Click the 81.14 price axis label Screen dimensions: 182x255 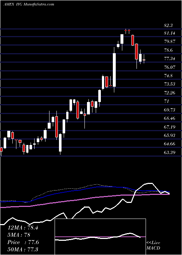coord(170,33)
